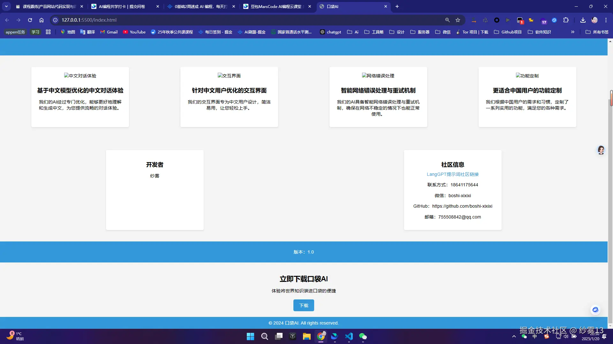
Task: Open the extensions puzzle-piece menu
Action: pos(566,20)
